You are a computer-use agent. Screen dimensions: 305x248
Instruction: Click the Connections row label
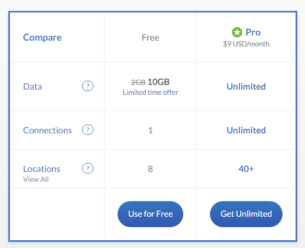click(48, 130)
